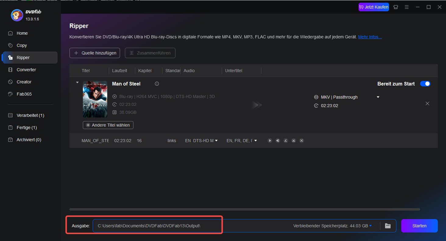The height and width of the screenshot is (241, 446).
Task: Click the Man of Steel title text
Action: click(x=126, y=84)
